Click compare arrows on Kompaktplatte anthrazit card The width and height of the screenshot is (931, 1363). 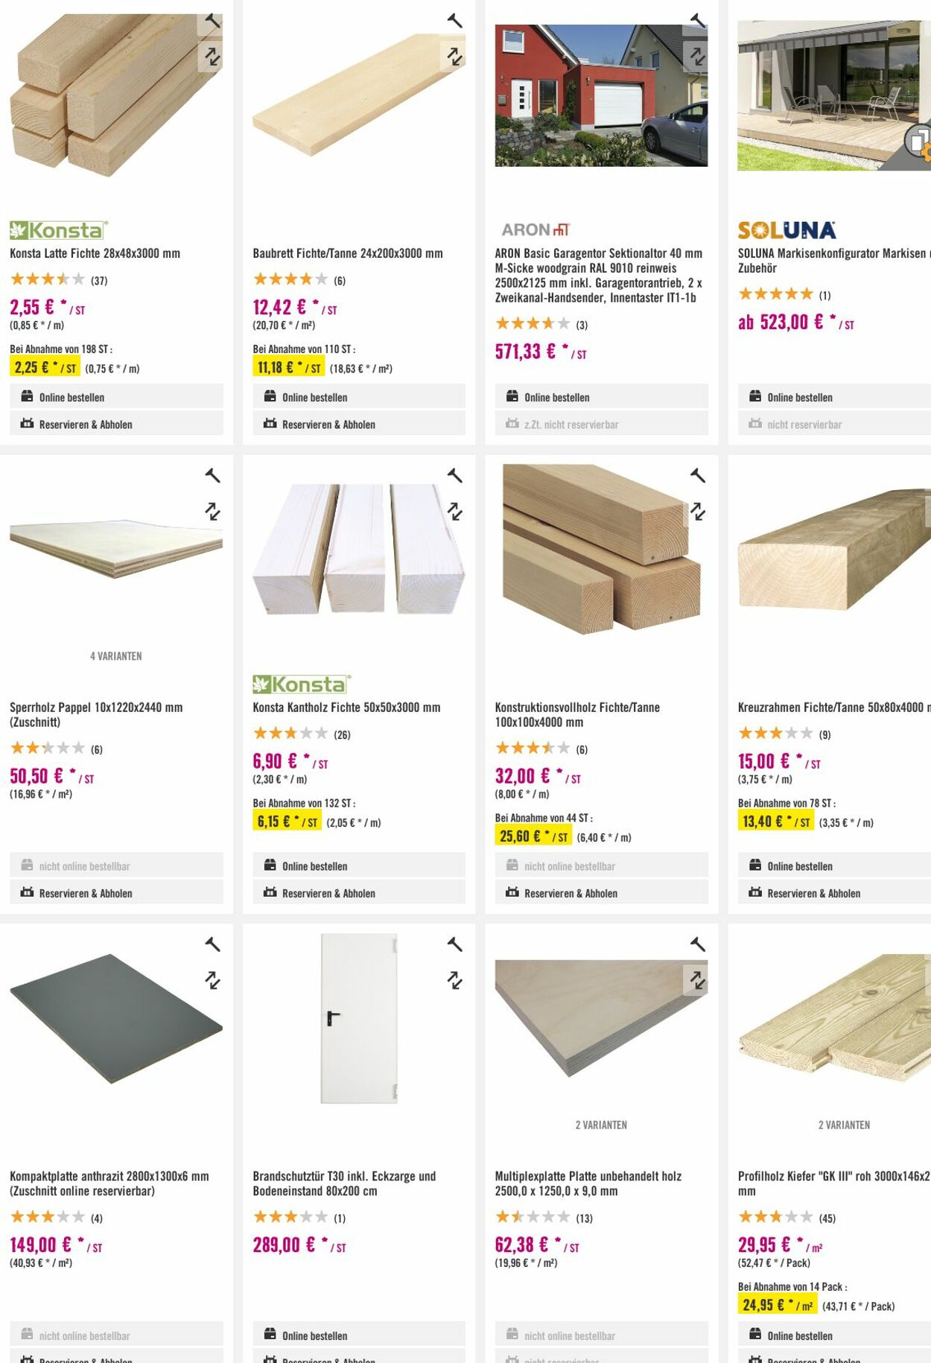pyautogui.click(x=212, y=980)
